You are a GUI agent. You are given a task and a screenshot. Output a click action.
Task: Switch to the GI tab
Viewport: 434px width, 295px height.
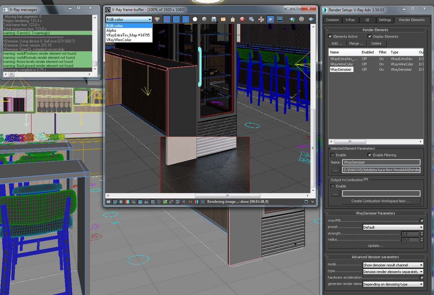point(367,20)
